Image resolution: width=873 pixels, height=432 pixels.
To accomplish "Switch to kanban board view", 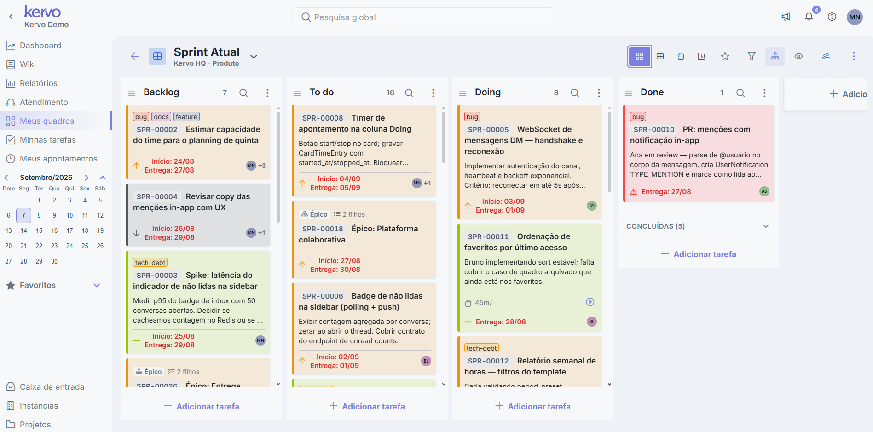I will [640, 57].
